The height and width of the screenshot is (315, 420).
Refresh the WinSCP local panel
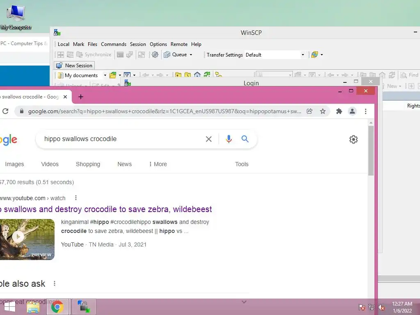point(207,75)
